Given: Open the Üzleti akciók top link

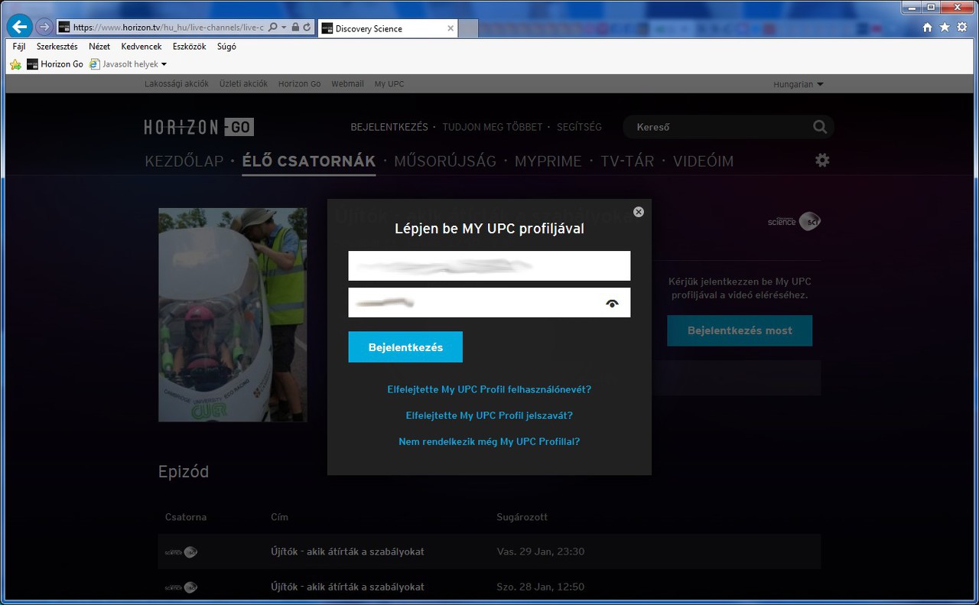Looking at the screenshot, I should [243, 84].
